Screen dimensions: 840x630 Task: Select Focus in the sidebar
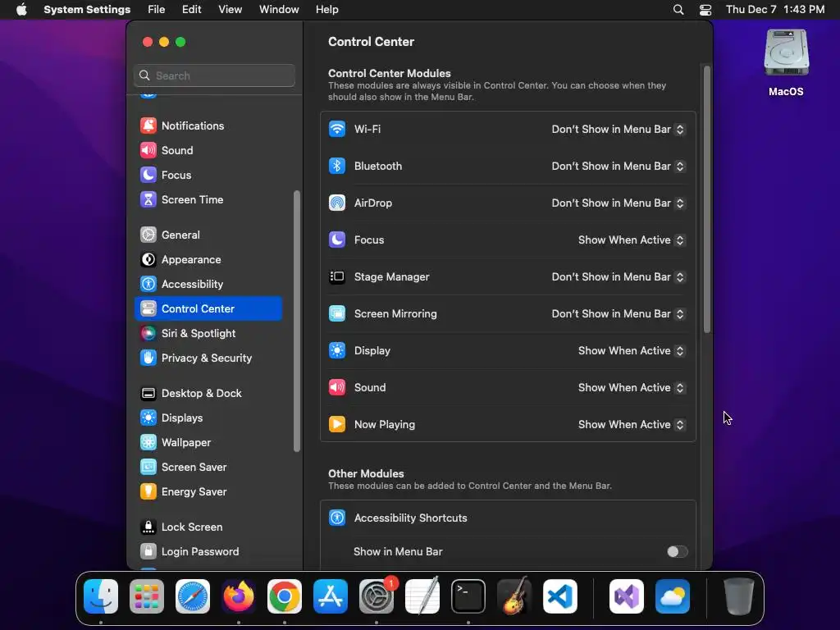click(208, 176)
